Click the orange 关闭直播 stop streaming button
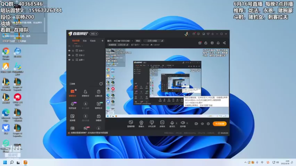 (219, 124)
